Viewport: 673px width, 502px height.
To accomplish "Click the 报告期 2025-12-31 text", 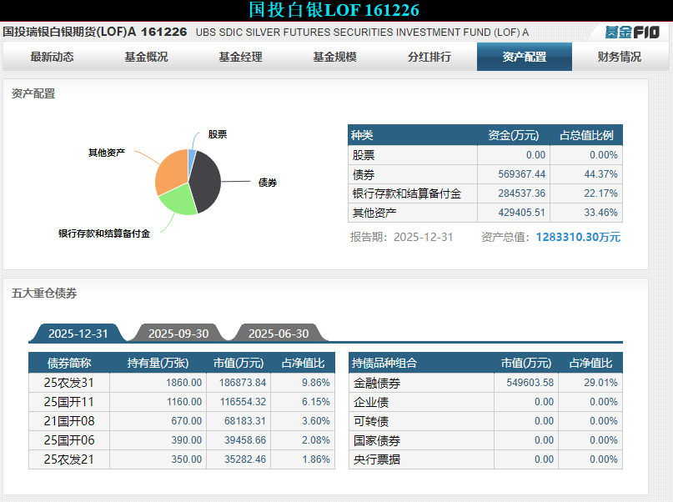I will coord(401,237).
